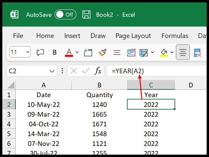This screenshot has width=209, height=157.
Task: Click the Format Painter brush icon
Action: click(x=102, y=52)
